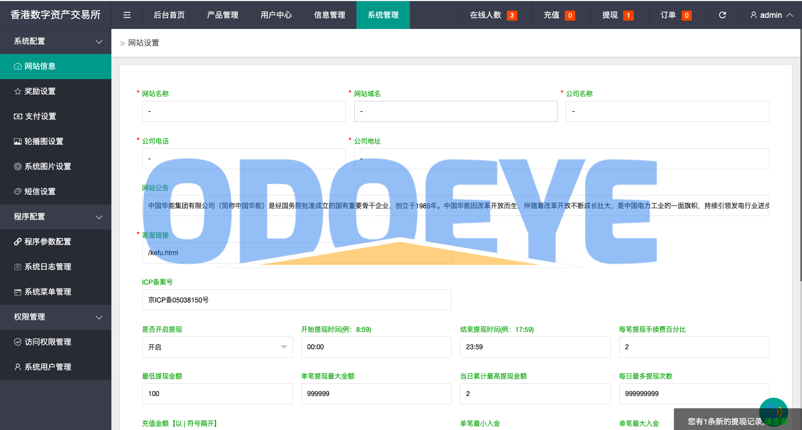Image resolution: width=802 pixels, height=430 pixels.
Task: Switch to 产品管理 top menu
Action: [223, 15]
